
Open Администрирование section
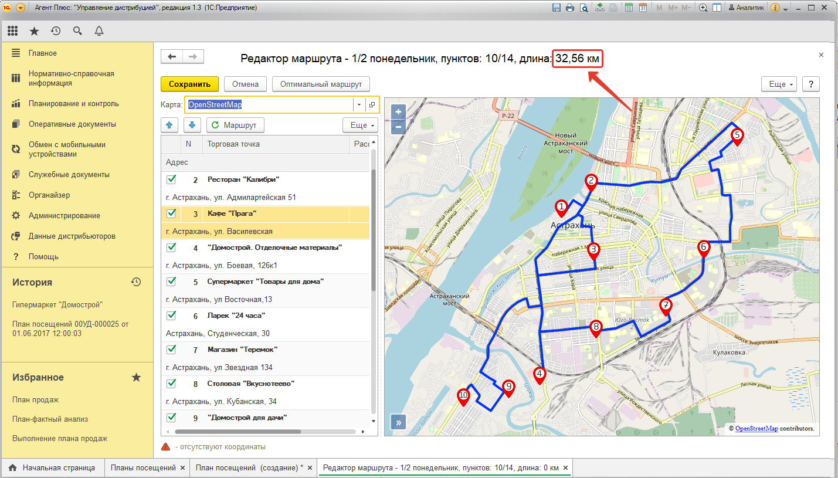pyautogui.click(x=65, y=216)
